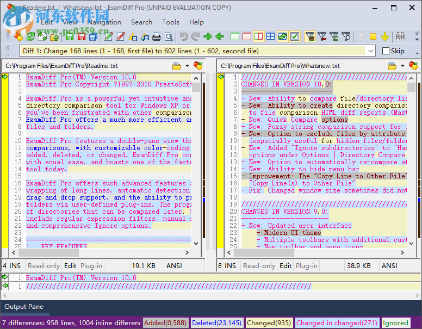Open the Readme.txt file path dropdown
This screenshot has height=329, width=422.
pyautogui.click(x=187, y=66)
